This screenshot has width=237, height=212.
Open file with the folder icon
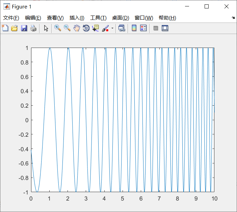15,28
